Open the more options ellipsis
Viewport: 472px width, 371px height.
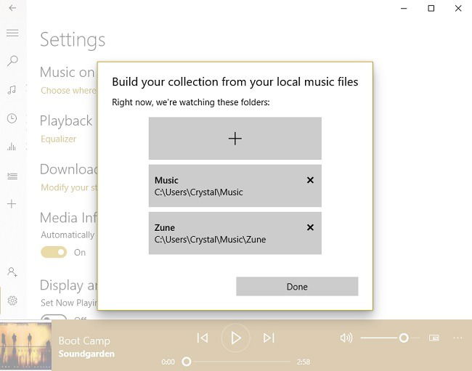(x=458, y=338)
